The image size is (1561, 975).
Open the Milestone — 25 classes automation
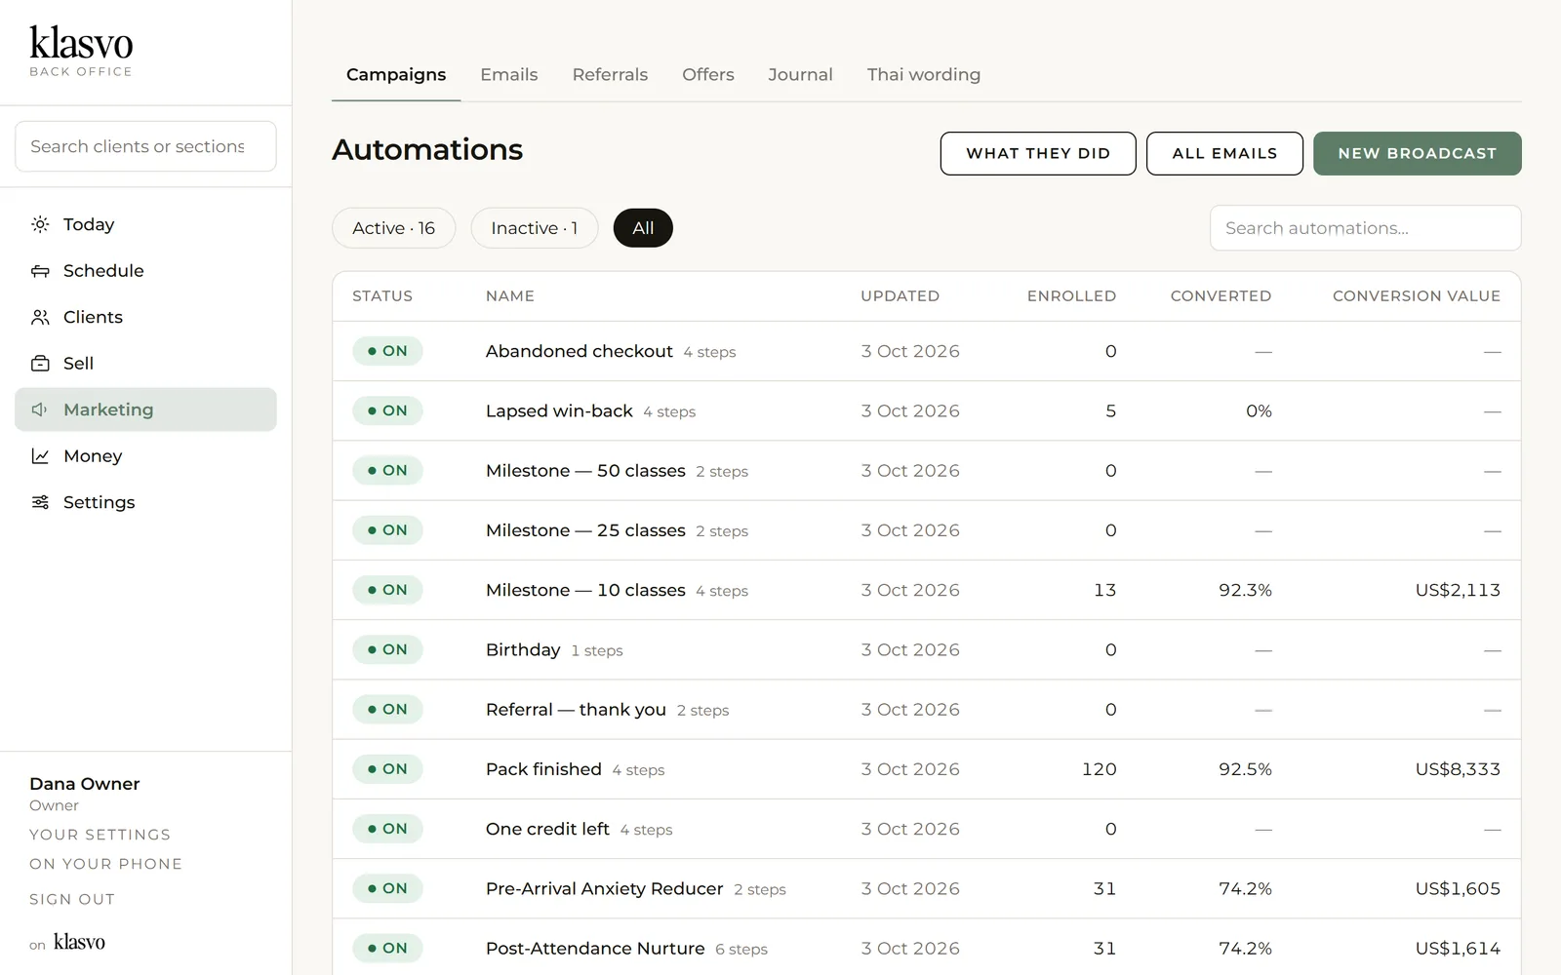tap(585, 530)
